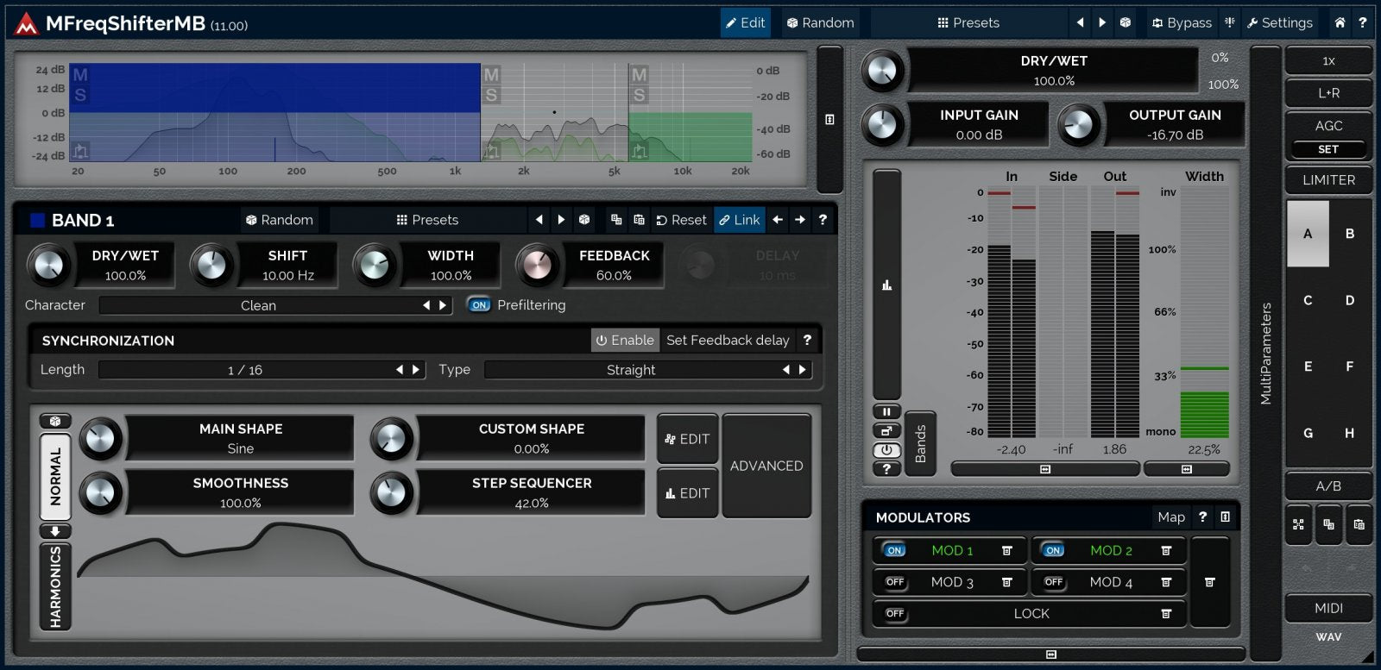Open the meter histogram icon
The height and width of the screenshot is (670, 1381).
tap(886, 285)
